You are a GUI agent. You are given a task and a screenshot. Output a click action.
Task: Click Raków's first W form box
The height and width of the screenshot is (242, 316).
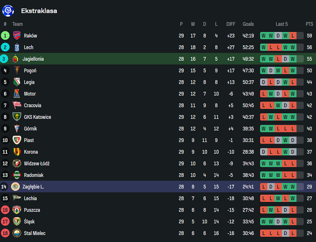263,36
